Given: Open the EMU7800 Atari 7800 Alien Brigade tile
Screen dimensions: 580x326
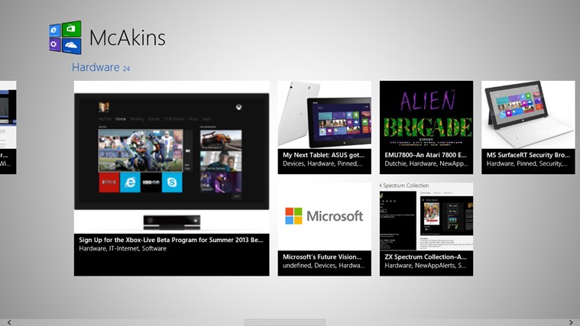Looking at the screenshot, I should pos(426,127).
